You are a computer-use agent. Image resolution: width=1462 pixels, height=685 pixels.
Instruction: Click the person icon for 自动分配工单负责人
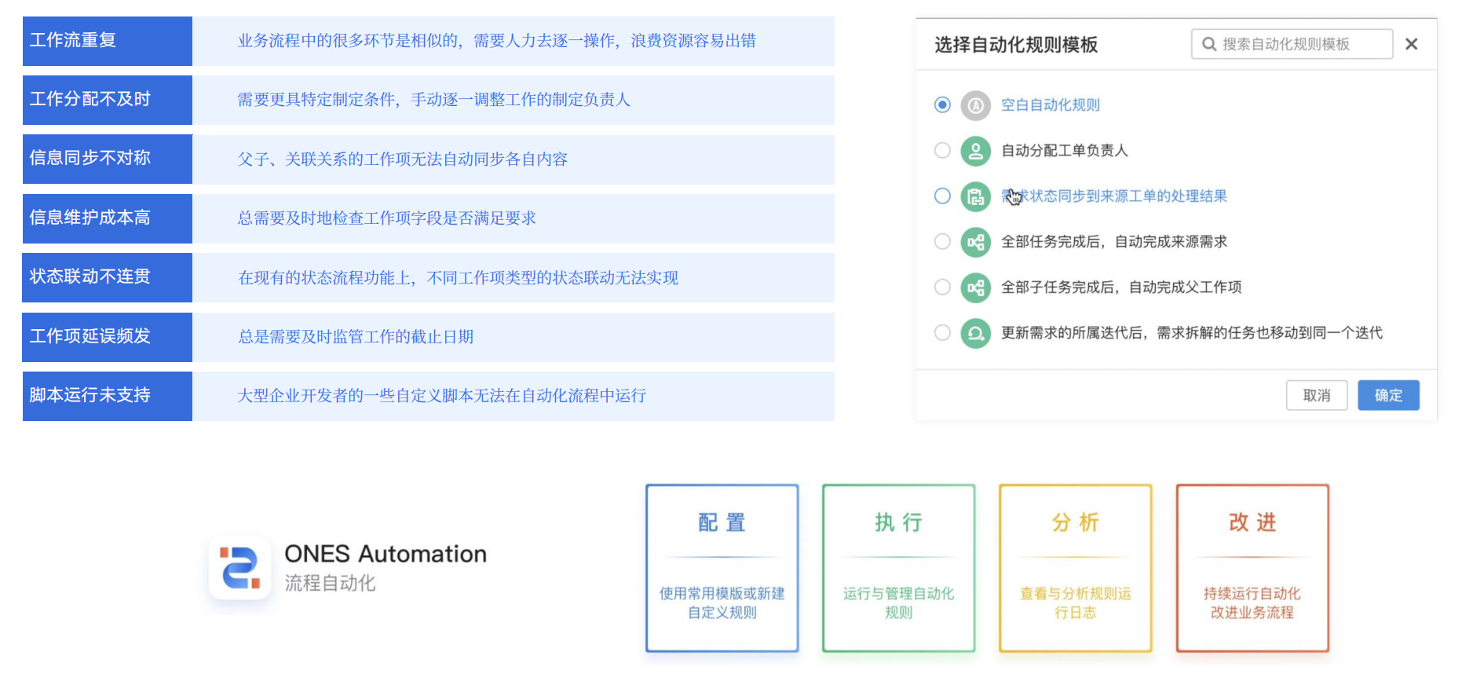pyautogui.click(x=975, y=151)
